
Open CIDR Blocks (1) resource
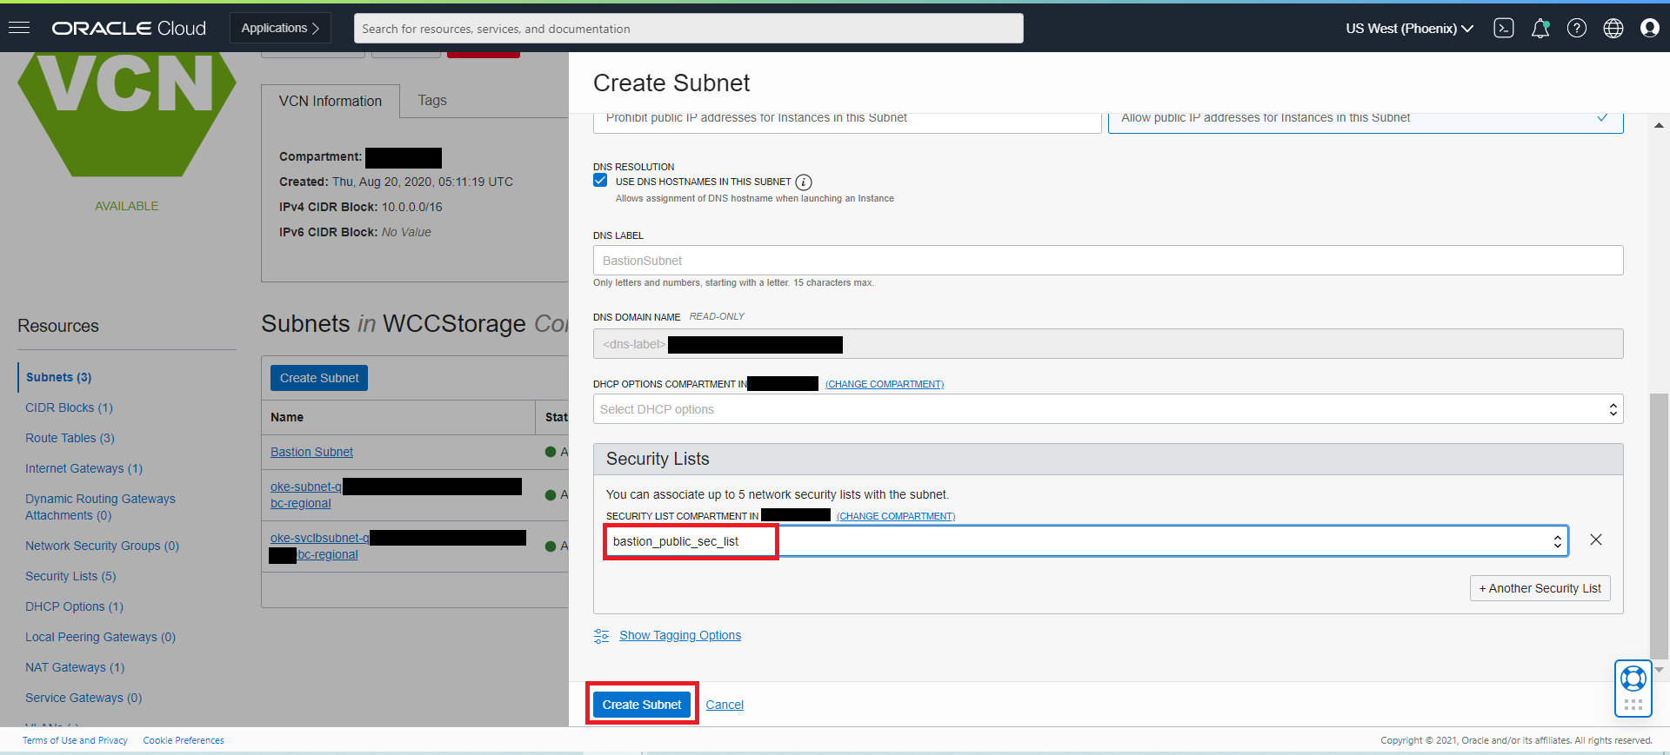click(69, 407)
